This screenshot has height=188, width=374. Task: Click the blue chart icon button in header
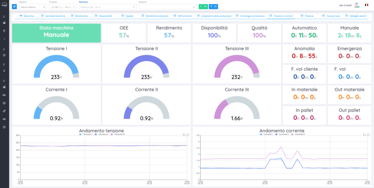[14, 7]
